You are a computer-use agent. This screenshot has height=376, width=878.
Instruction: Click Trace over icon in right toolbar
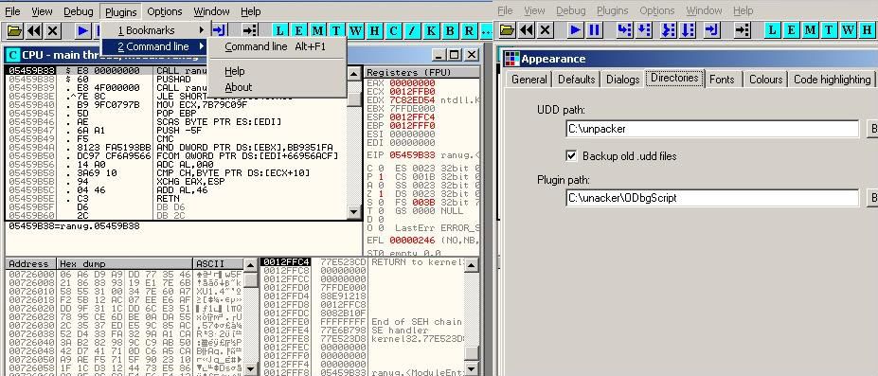688,30
